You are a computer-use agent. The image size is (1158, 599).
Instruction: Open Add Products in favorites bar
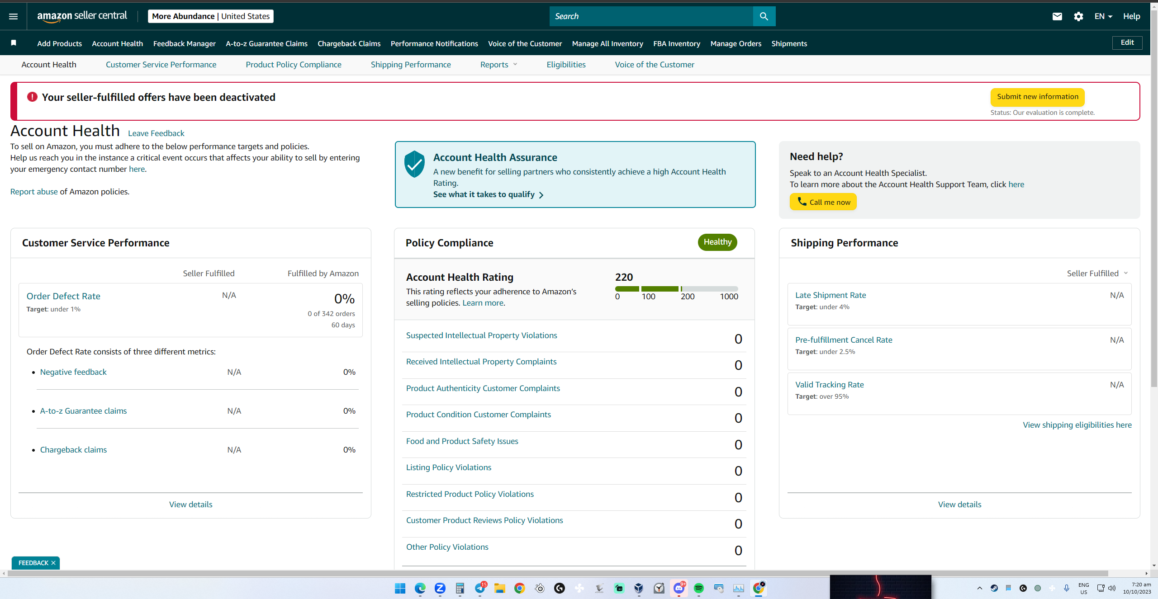pyautogui.click(x=59, y=43)
